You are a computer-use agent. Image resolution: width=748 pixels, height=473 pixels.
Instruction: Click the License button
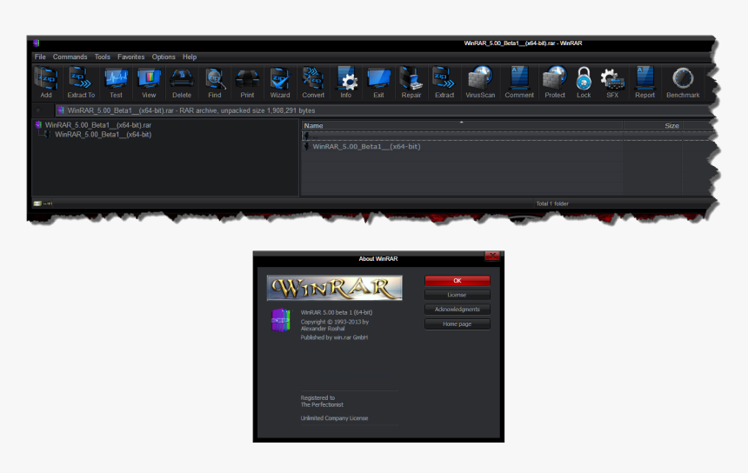pos(457,295)
